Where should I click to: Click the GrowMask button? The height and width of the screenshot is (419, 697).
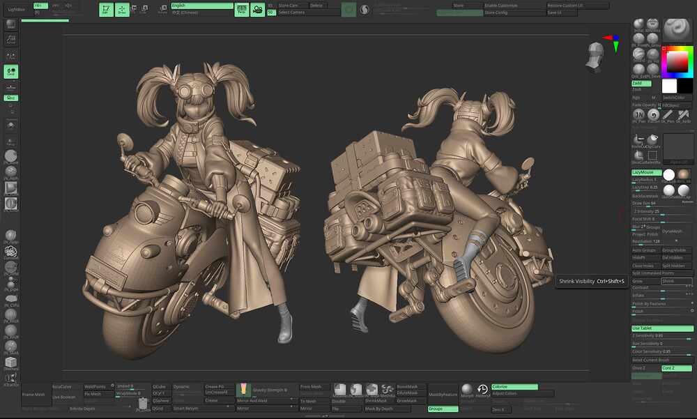411,401
